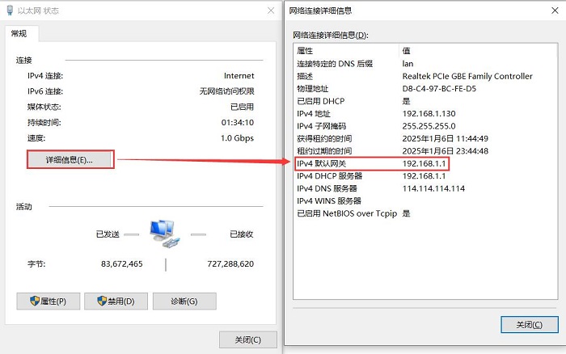Screen dimensions: 566x354
Task: Select the 获得租约的时间 row label
Action: [x=324, y=138]
